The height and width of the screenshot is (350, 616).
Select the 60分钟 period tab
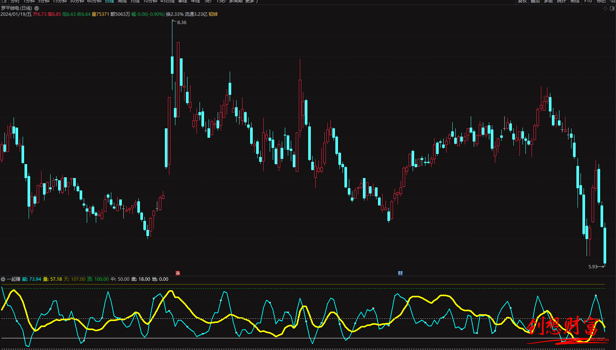94,2
